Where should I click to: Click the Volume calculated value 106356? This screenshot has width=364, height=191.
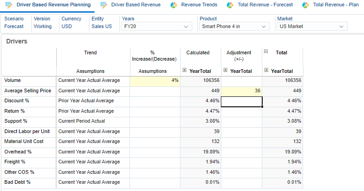point(200,81)
